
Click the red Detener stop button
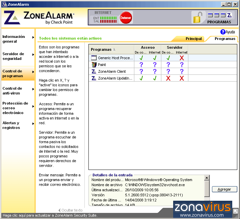tap(126, 17)
